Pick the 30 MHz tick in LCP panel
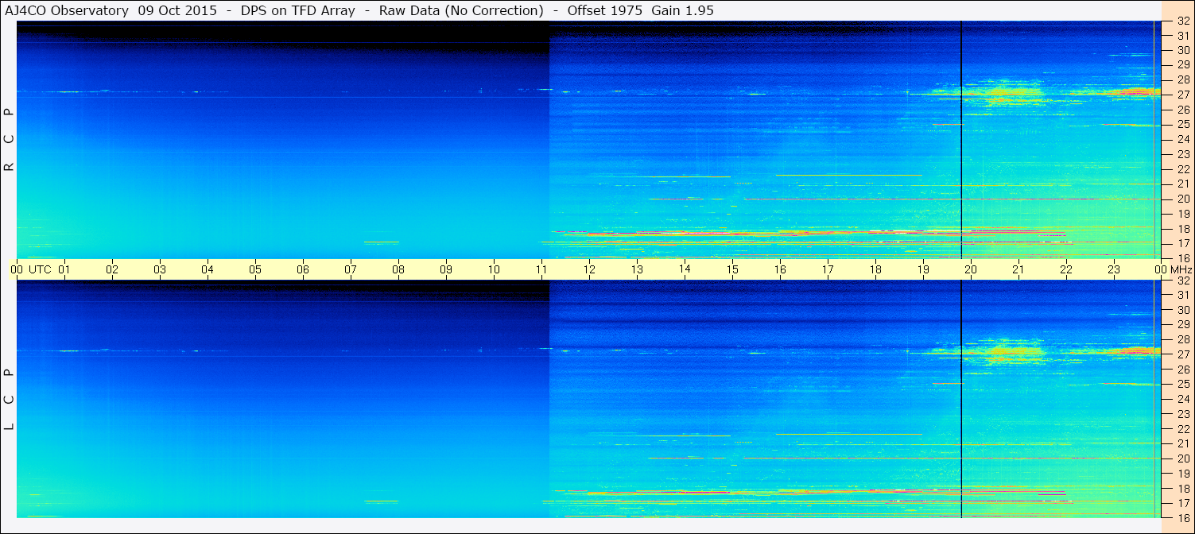The height and width of the screenshot is (534, 1195). (1182, 310)
